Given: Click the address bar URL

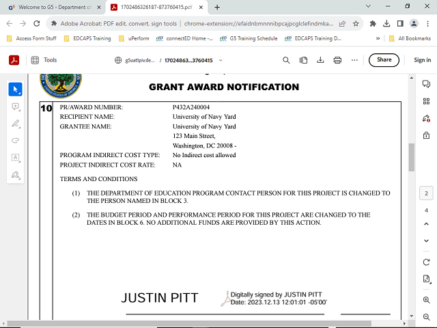Looking at the screenshot, I should (258, 24).
